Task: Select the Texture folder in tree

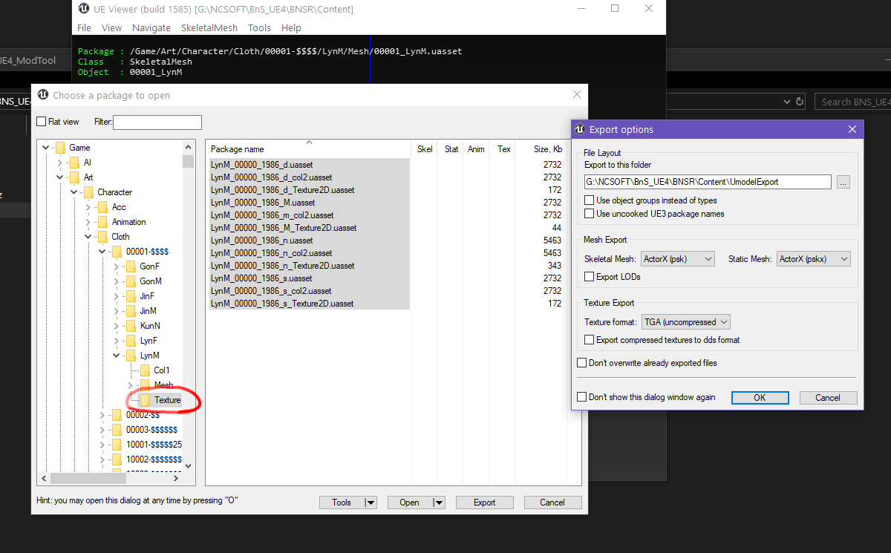Action: [167, 400]
